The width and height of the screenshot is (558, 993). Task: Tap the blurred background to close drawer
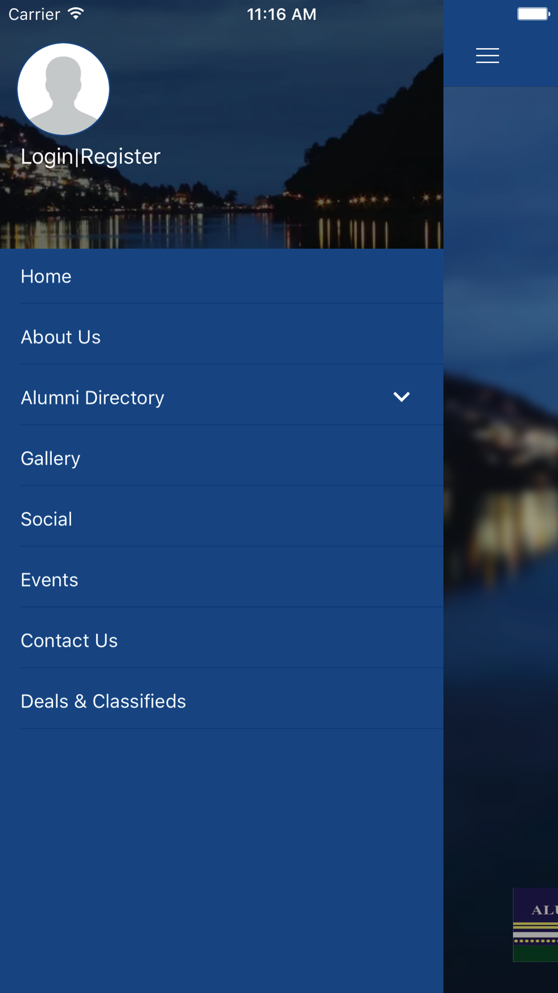click(501, 503)
